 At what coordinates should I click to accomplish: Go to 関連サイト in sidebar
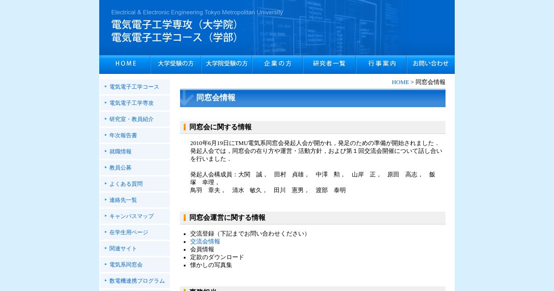135,249
